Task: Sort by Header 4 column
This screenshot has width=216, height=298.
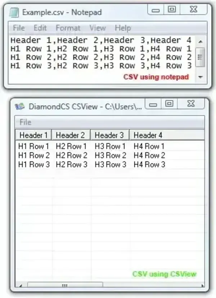Action: tap(167, 135)
